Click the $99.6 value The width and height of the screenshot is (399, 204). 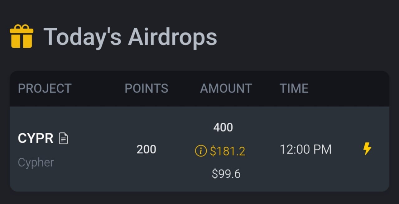tap(226, 174)
